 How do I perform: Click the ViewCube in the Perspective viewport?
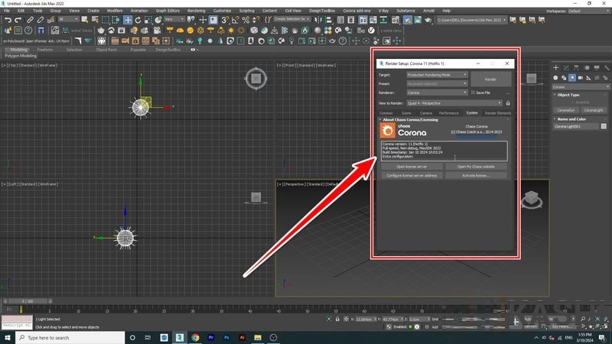[x=532, y=198]
